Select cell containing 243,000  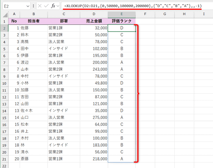tap(94, 69)
